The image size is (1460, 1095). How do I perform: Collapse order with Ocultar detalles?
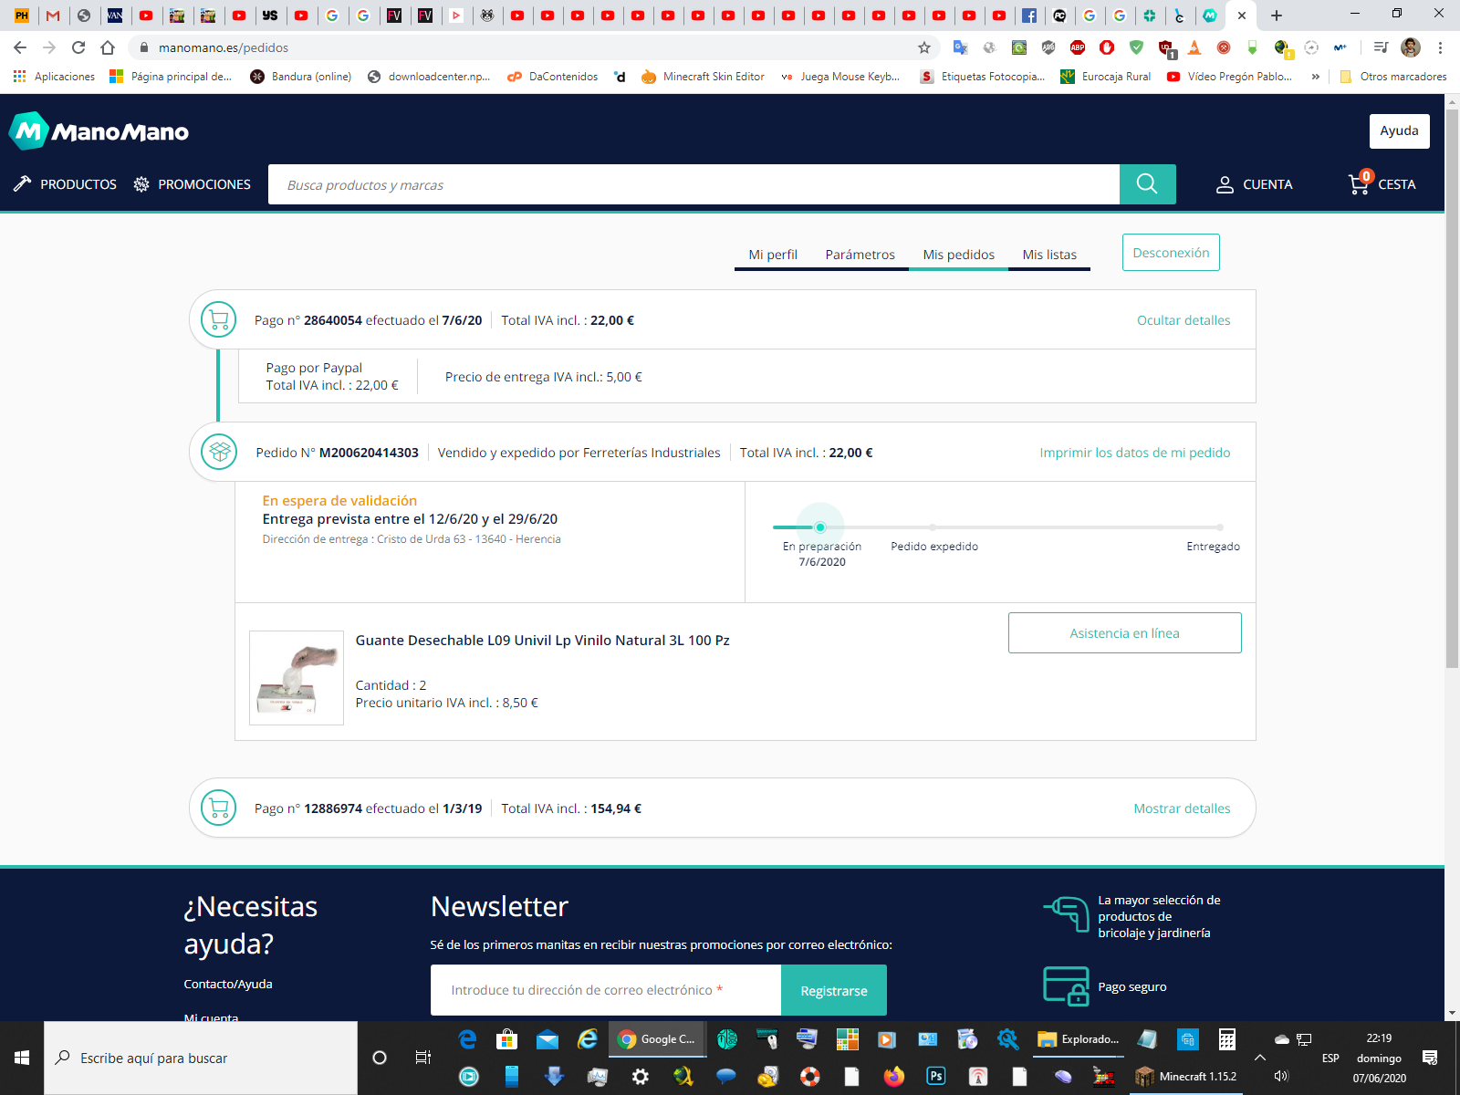coord(1183,320)
